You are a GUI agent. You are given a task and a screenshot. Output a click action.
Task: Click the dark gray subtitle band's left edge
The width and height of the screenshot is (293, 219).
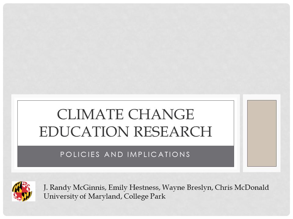point(19,156)
